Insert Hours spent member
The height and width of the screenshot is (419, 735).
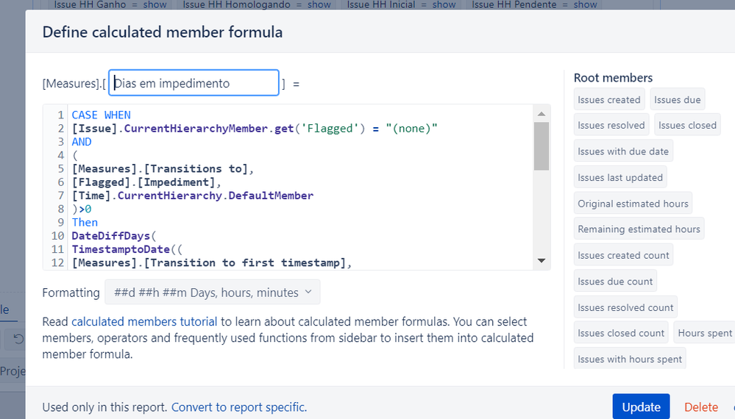[x=705, y=333]
